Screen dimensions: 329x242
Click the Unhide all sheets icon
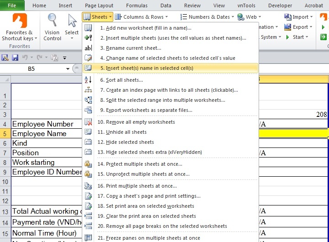(88, 132)
